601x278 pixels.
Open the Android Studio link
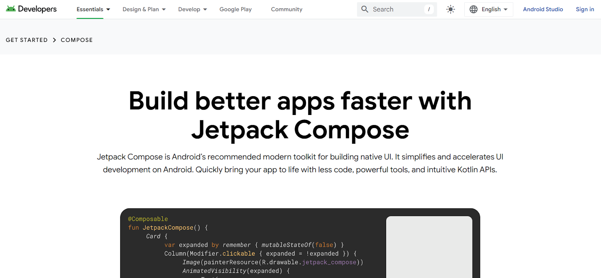(x=543, y=9)
